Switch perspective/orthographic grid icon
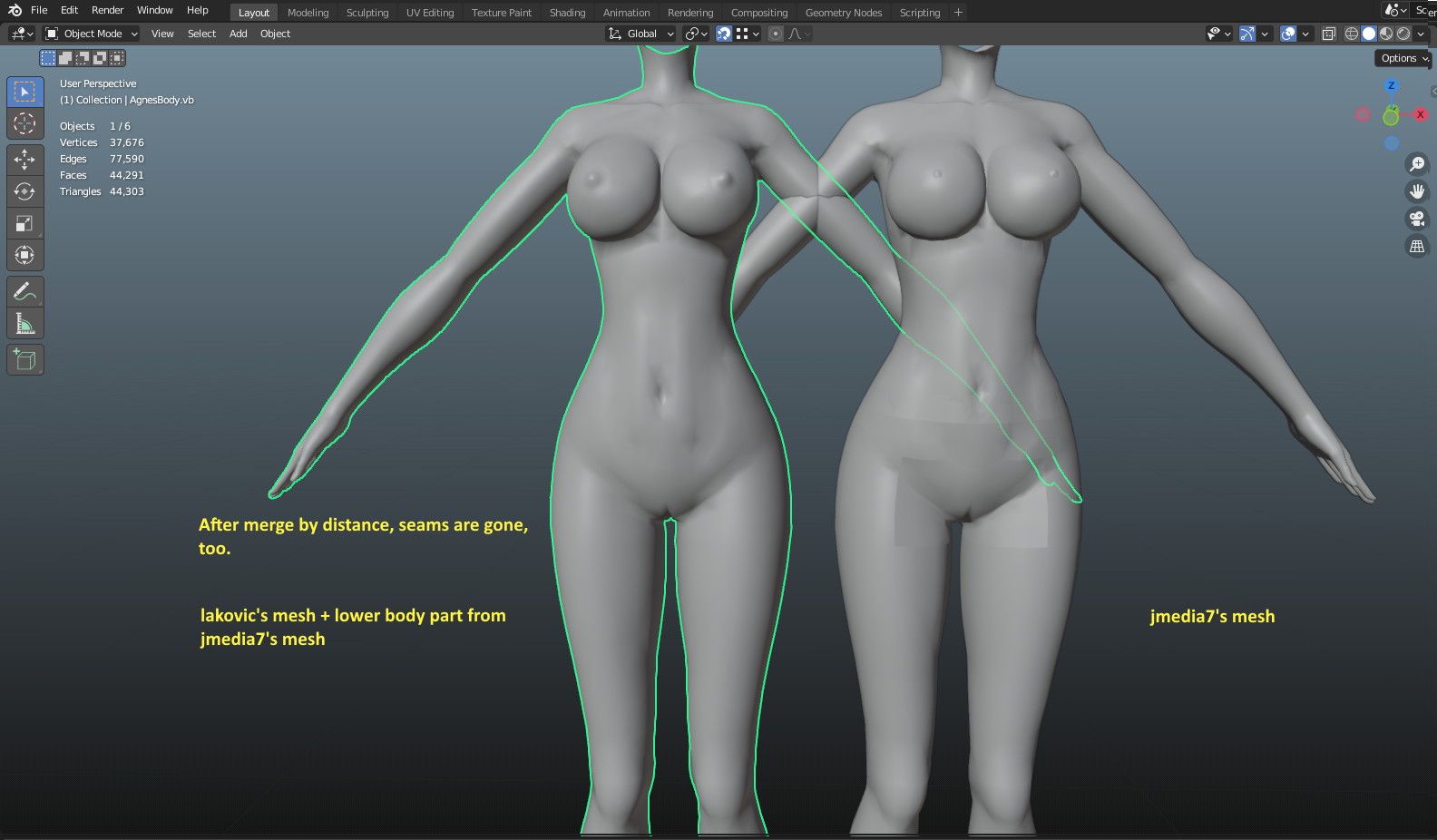The width and height of the screenshot is (1437, 840). tap(1417, 246)
